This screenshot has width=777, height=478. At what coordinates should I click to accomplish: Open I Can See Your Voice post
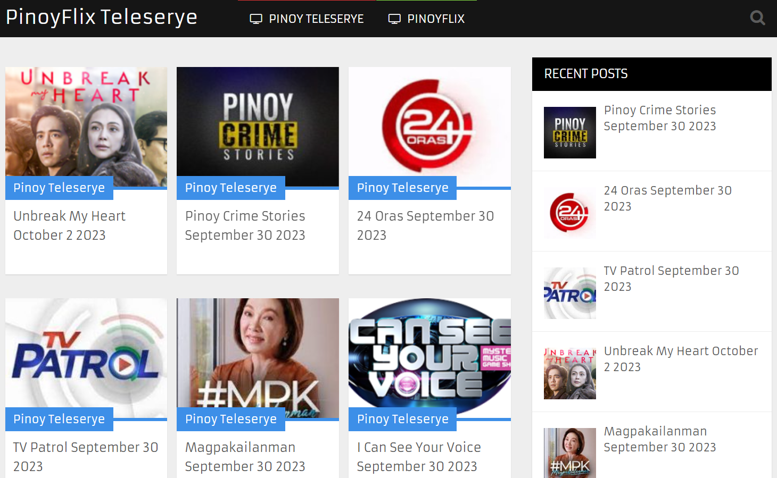418,457
